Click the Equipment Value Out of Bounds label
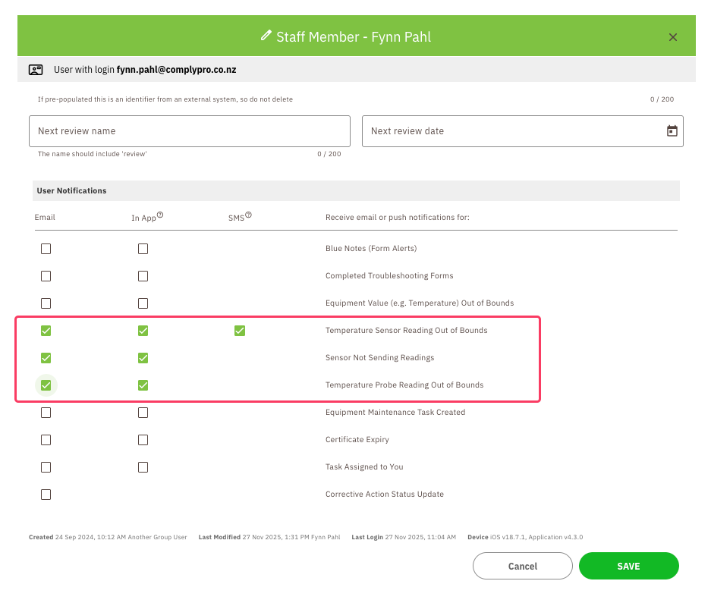The width and height of the screenshot is (711, 603). coord(420,303)
